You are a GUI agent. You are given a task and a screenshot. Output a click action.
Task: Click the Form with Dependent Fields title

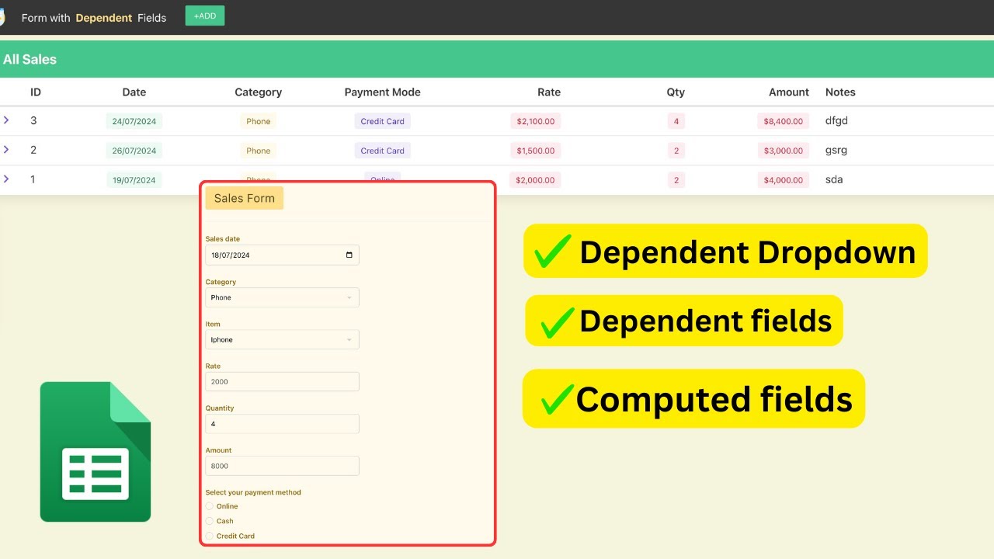(x=94, y=18)
